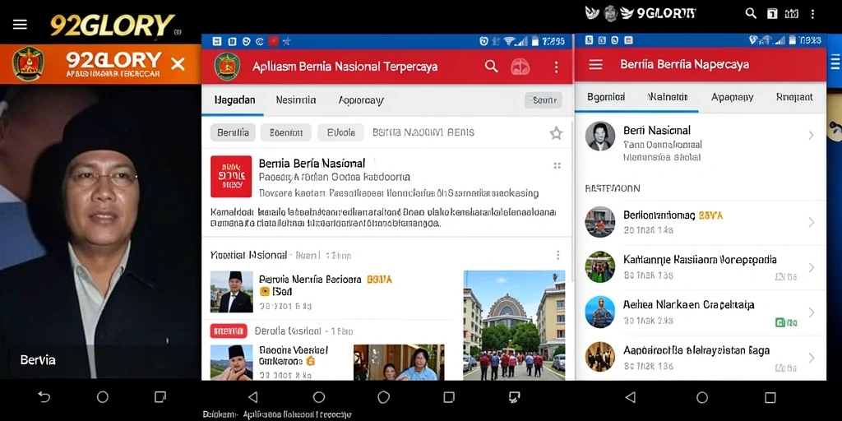This screenshot has width=842, height=421.
Task: Tap the yellow badge below Pierola Nernia article
Action: click(264, 292)
